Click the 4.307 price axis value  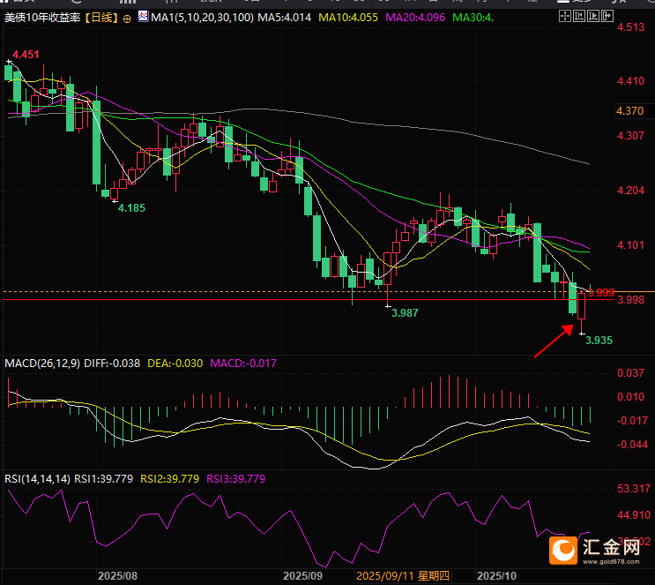(x=631, y=136)
